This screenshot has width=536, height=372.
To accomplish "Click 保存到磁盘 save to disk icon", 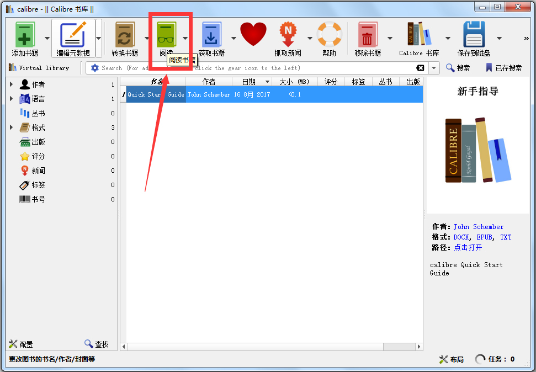I will 474,35.
